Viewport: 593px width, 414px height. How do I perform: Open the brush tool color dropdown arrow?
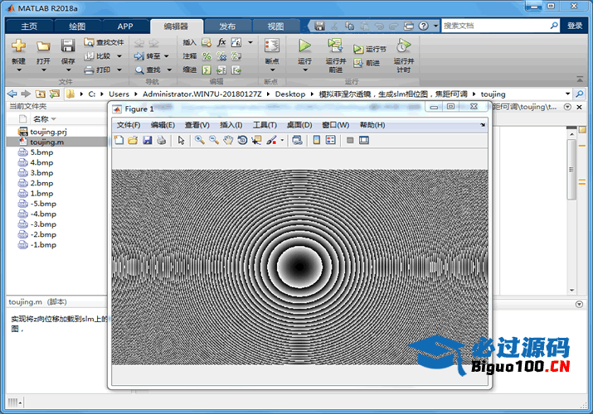pyautogui.click(x=282, y=141)
